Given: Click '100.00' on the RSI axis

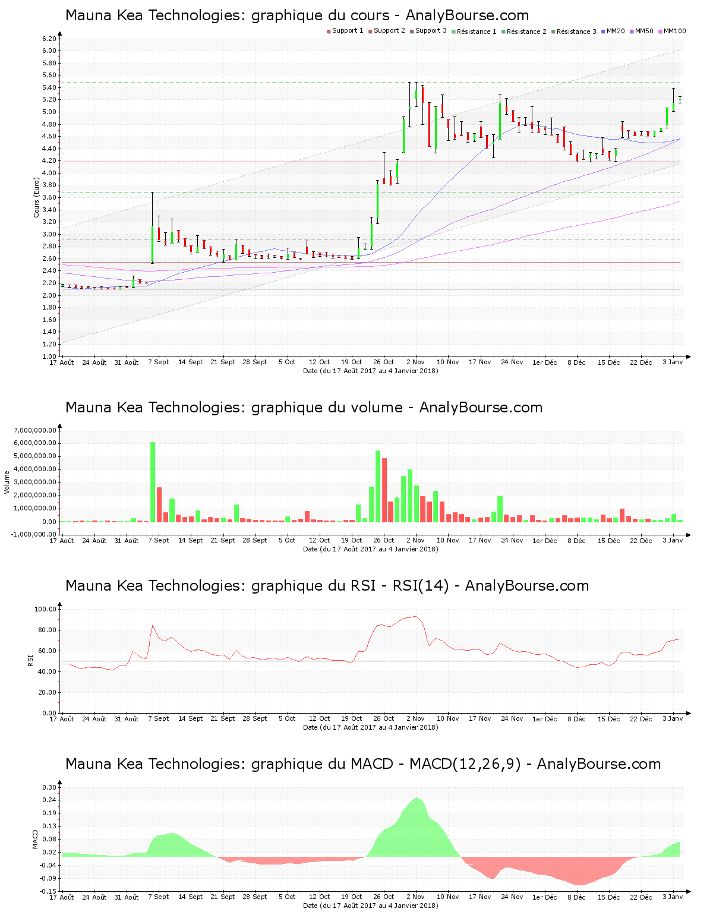Looking at the screenshot, I should tap(46, 609).
